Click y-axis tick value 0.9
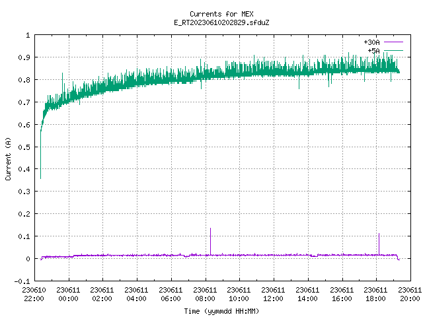 24,57
